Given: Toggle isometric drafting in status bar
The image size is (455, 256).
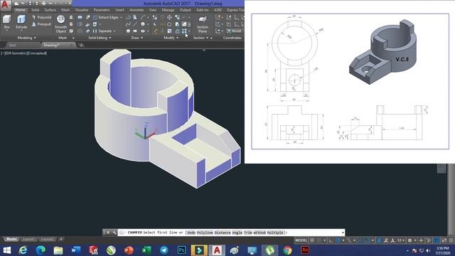Looking at the screenshot, I should coord(349,240).
